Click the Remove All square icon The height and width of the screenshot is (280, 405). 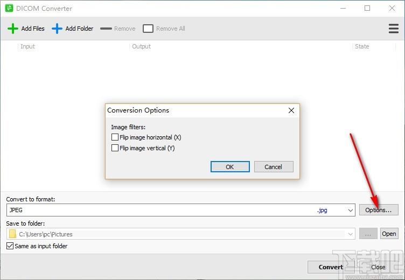coord(148,29)
